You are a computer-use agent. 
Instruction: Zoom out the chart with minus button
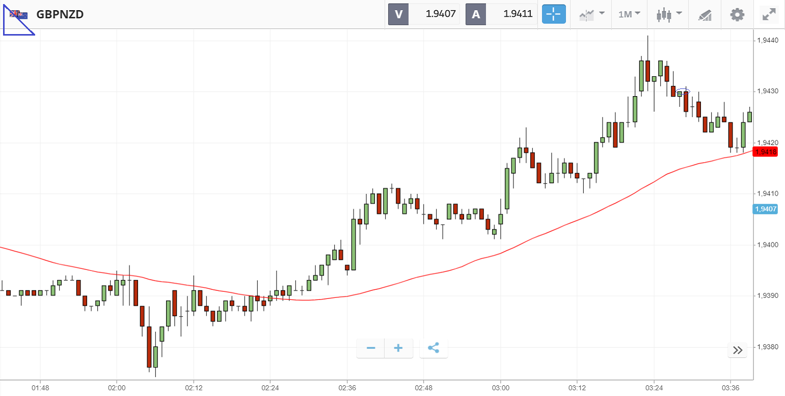(x=371, y=348)
